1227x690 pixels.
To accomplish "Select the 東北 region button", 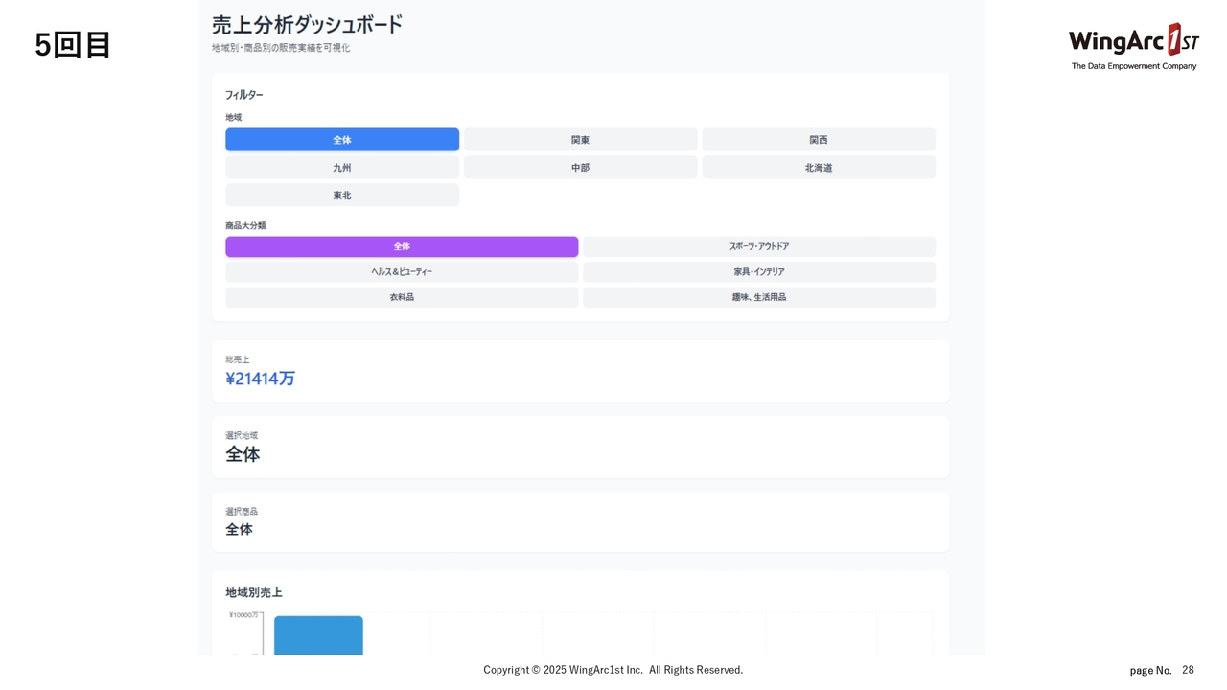I will click(342, 195).
